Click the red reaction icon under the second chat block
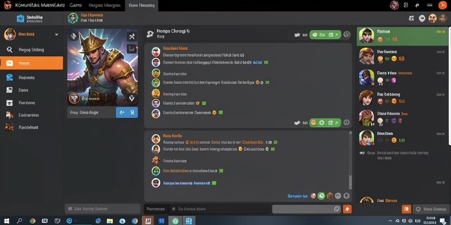 (x=313, y=196)
